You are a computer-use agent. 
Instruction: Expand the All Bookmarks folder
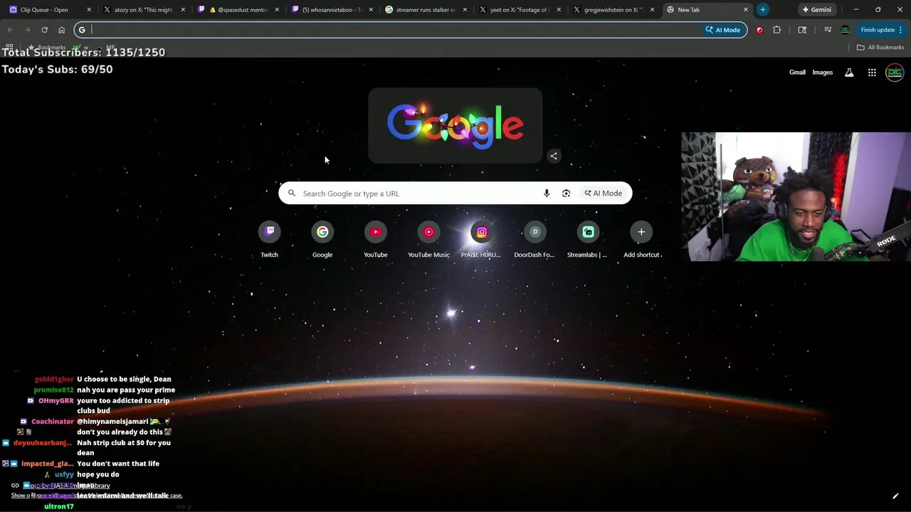click(x=880, y=48)
